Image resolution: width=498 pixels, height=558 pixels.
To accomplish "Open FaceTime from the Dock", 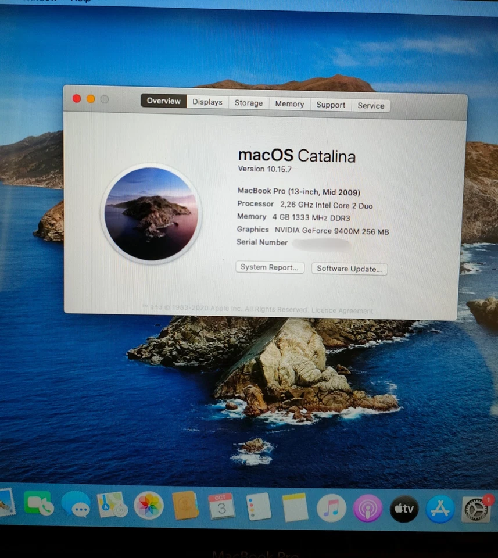I will pyautogui.click(x=38, y=506).
